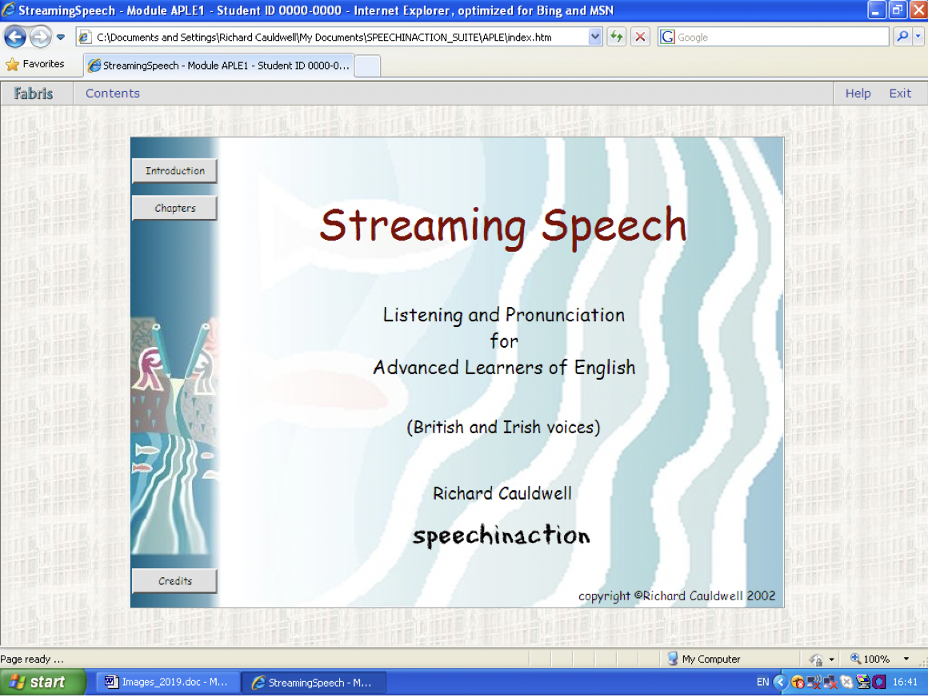Click the magnifier search button
This screenshot has height=697, width=928.
[x=902, y=38]
